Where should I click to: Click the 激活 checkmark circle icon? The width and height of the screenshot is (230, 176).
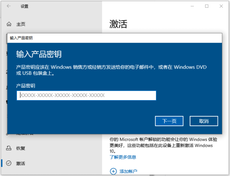tap(9, 163)
